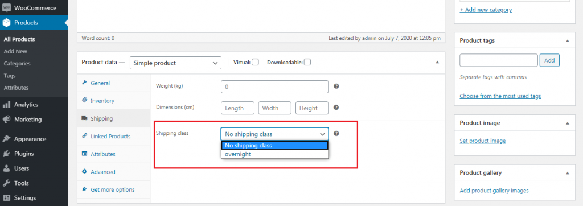The height and width of the screenshot is (206, 583).
Task: Click Set product image link
Action: pyautogui.click(x=483, y=141)
